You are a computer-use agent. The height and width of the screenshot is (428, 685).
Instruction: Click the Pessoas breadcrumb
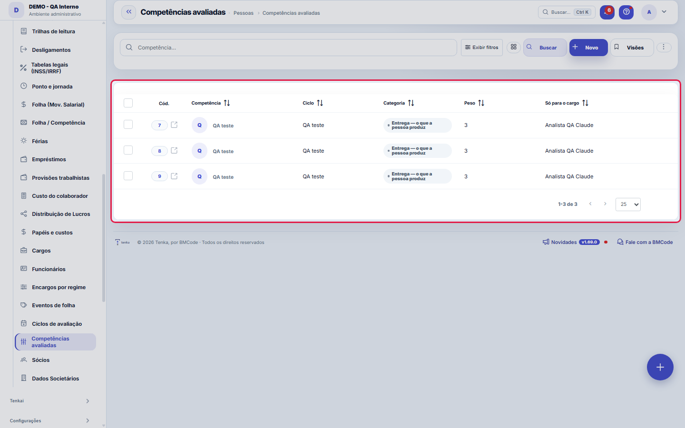(244, 13)
